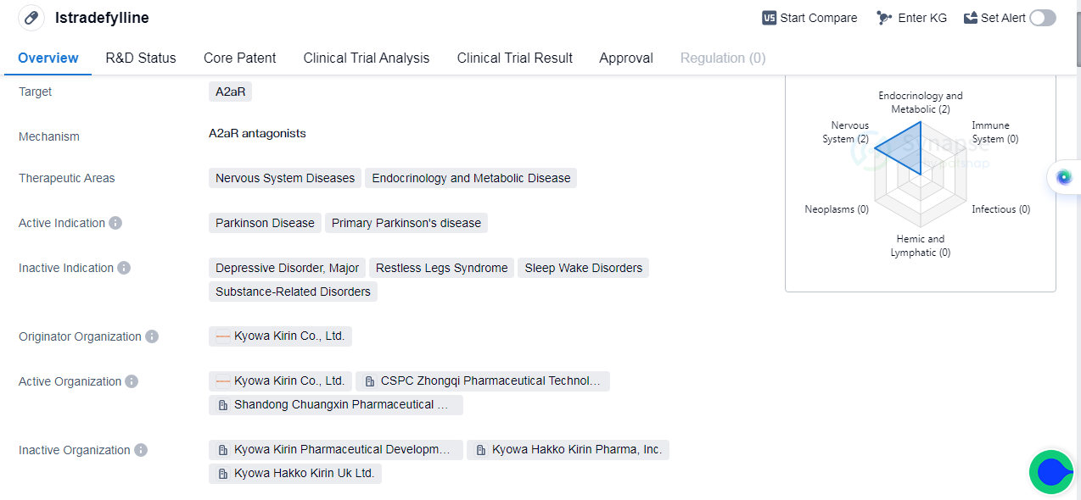Image resolution: width=1081 pixels, height=500 pixels.
Task: Click the Istradefylline pill icon
Action: [x=31, y=18]
